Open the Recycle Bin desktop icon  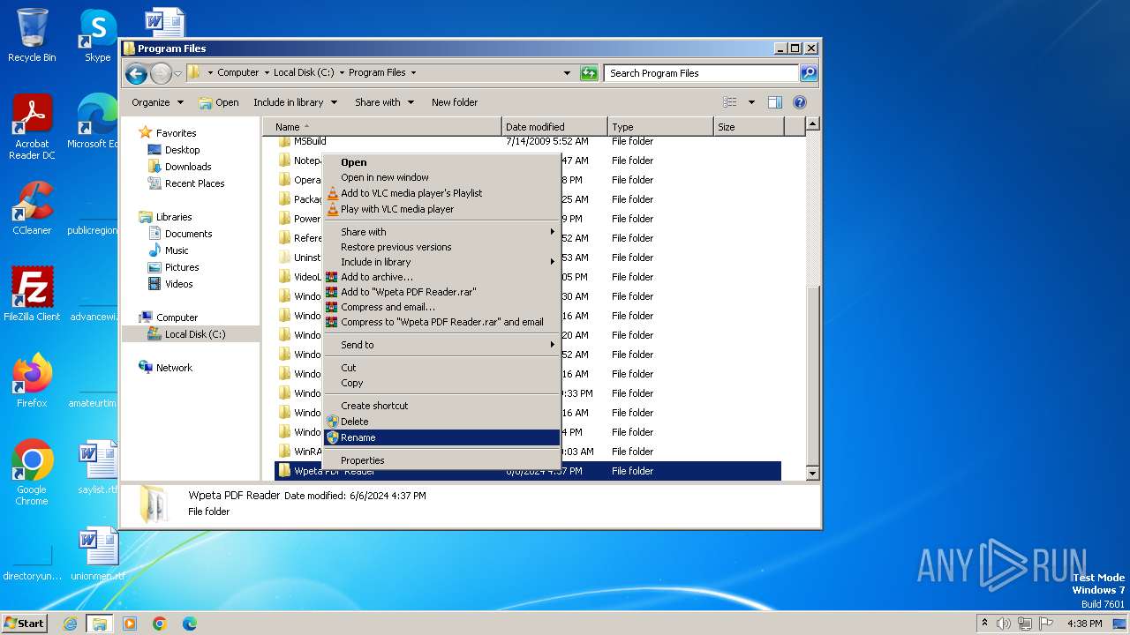[x=32, y=35]
